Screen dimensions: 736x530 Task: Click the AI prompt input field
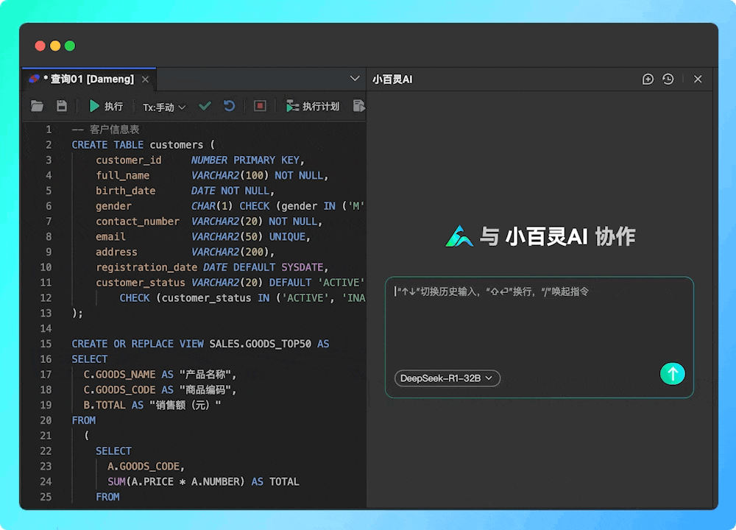point(539,317)
